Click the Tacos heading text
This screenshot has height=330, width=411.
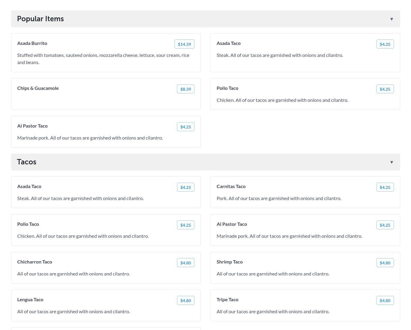coord(26,162)
